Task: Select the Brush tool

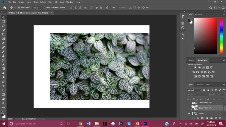Action: tap(3, 51)
